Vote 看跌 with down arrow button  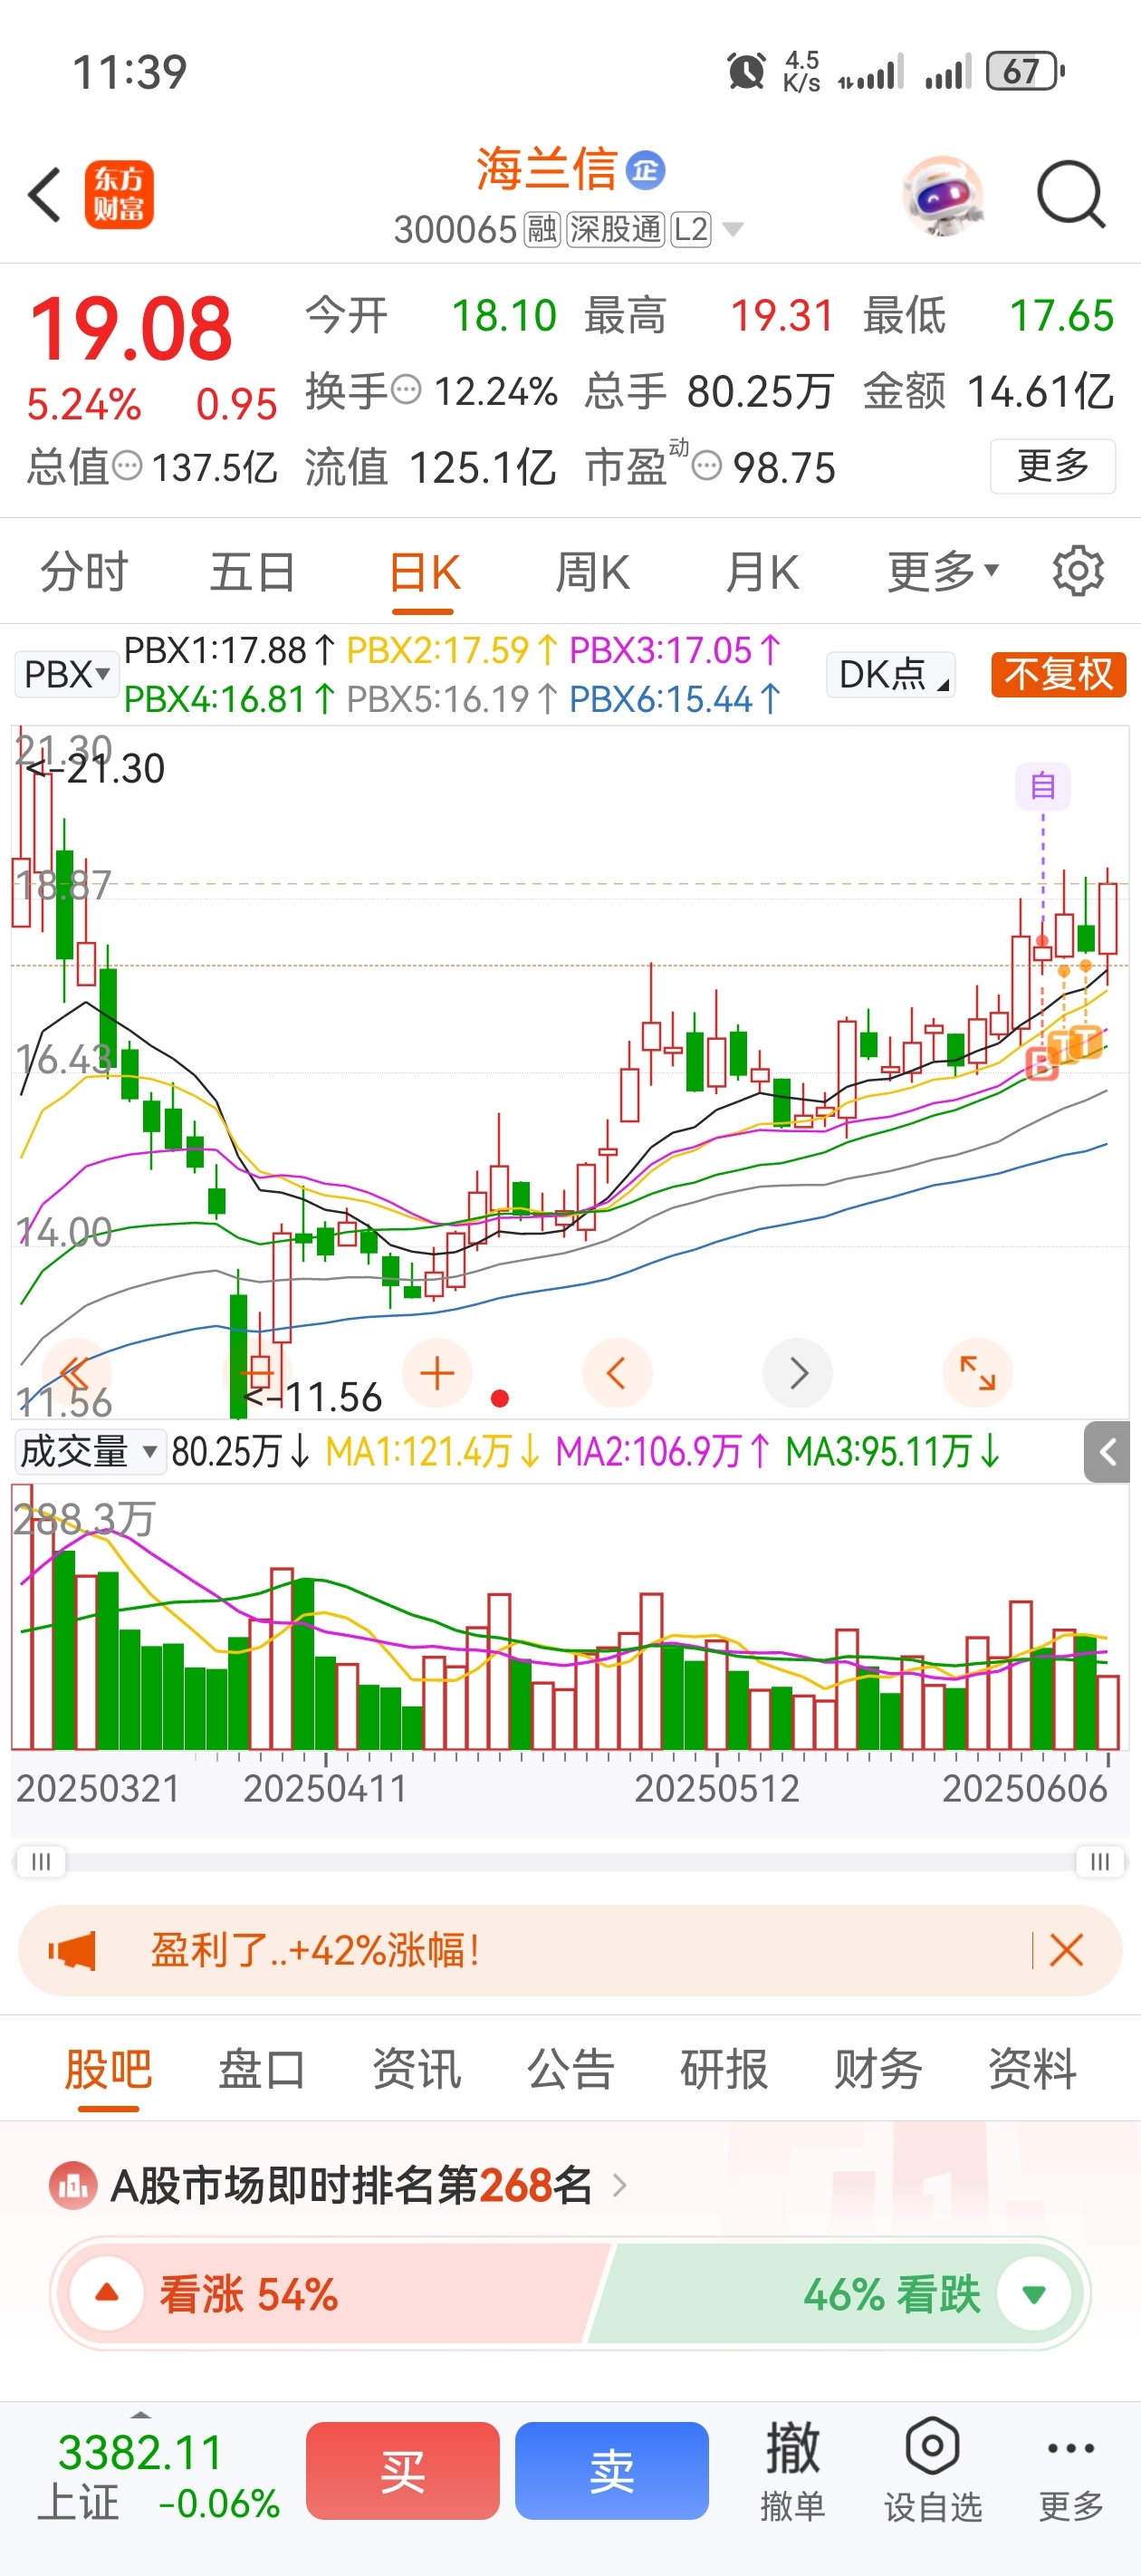pos(1034,2293)
